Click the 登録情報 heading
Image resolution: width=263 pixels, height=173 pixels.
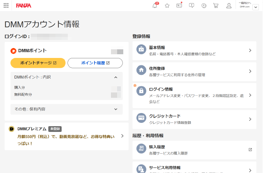pos(141,37)
